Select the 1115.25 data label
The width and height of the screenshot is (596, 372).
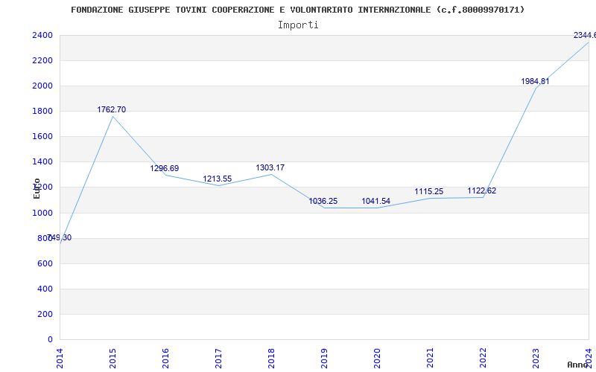(x=429, y=192)
